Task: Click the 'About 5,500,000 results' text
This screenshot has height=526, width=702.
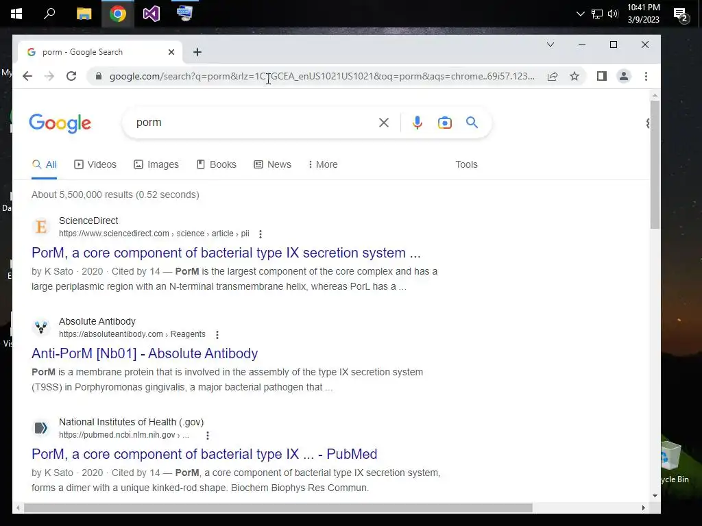Action: tap(115, 195)
